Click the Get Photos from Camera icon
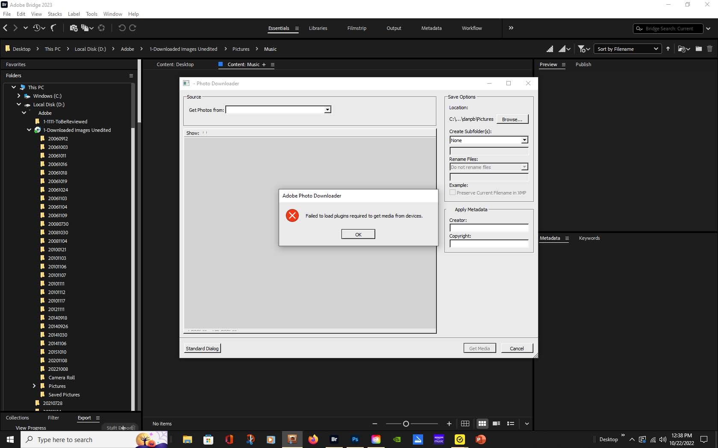This screenshot has height=448, width=718. (x=74, y=28)
